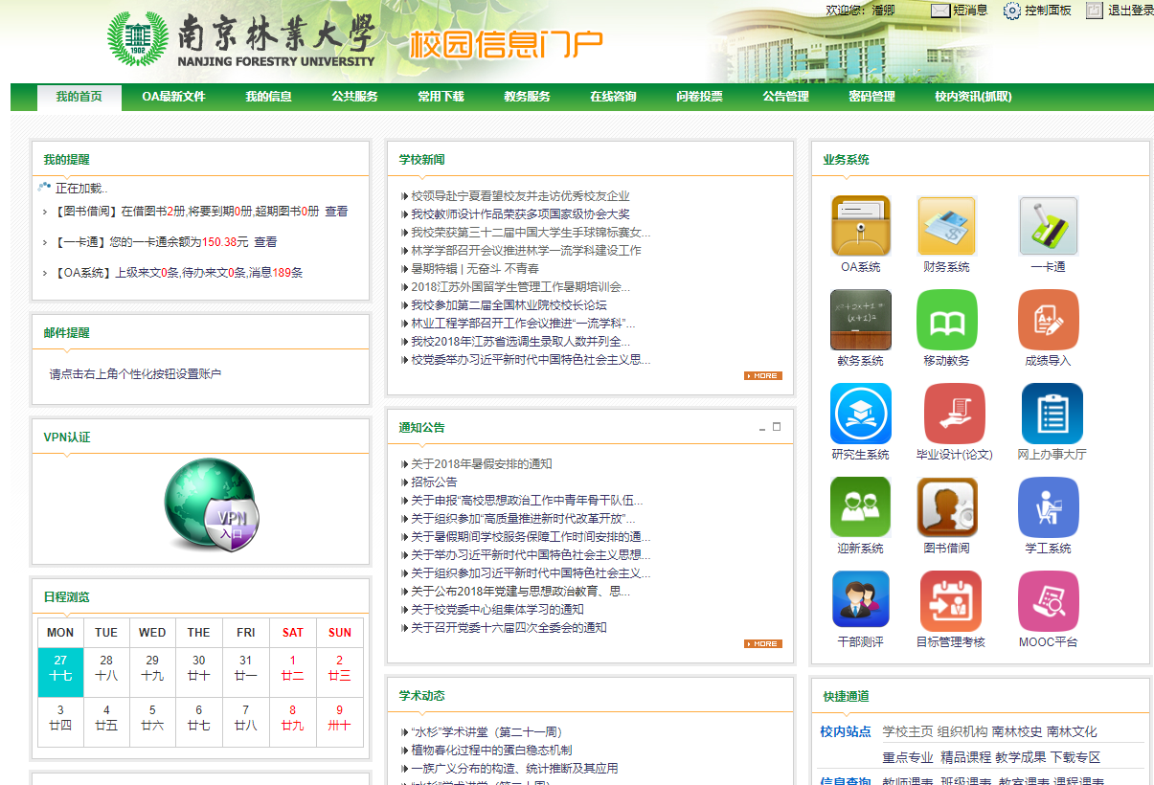Open the 教务系统 academic system
This screenshot has width=1154, height=785.
(x=860, y=320)
